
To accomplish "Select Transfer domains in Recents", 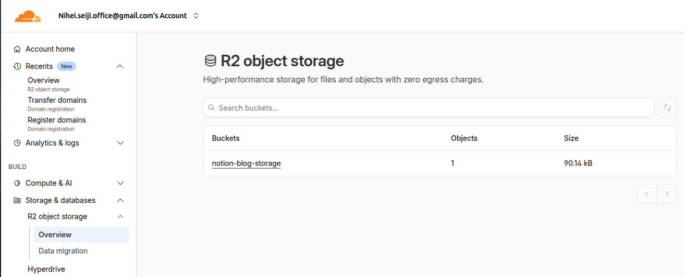I will 57,100.
